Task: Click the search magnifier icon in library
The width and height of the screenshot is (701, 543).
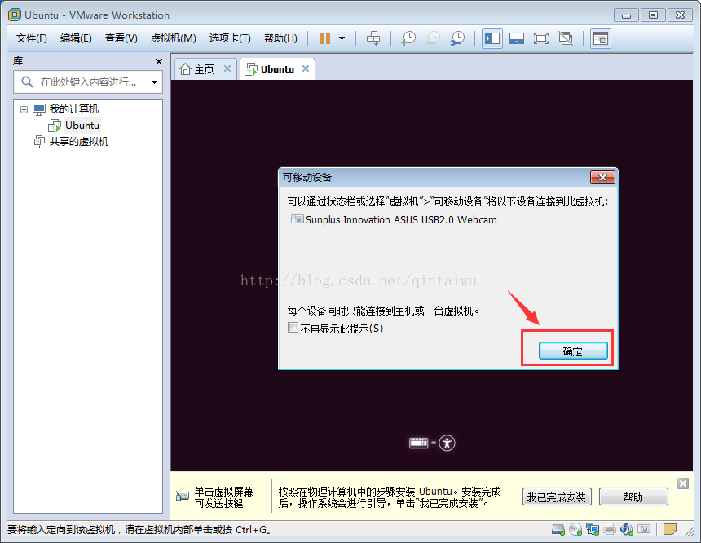Action: coord(27,82)
